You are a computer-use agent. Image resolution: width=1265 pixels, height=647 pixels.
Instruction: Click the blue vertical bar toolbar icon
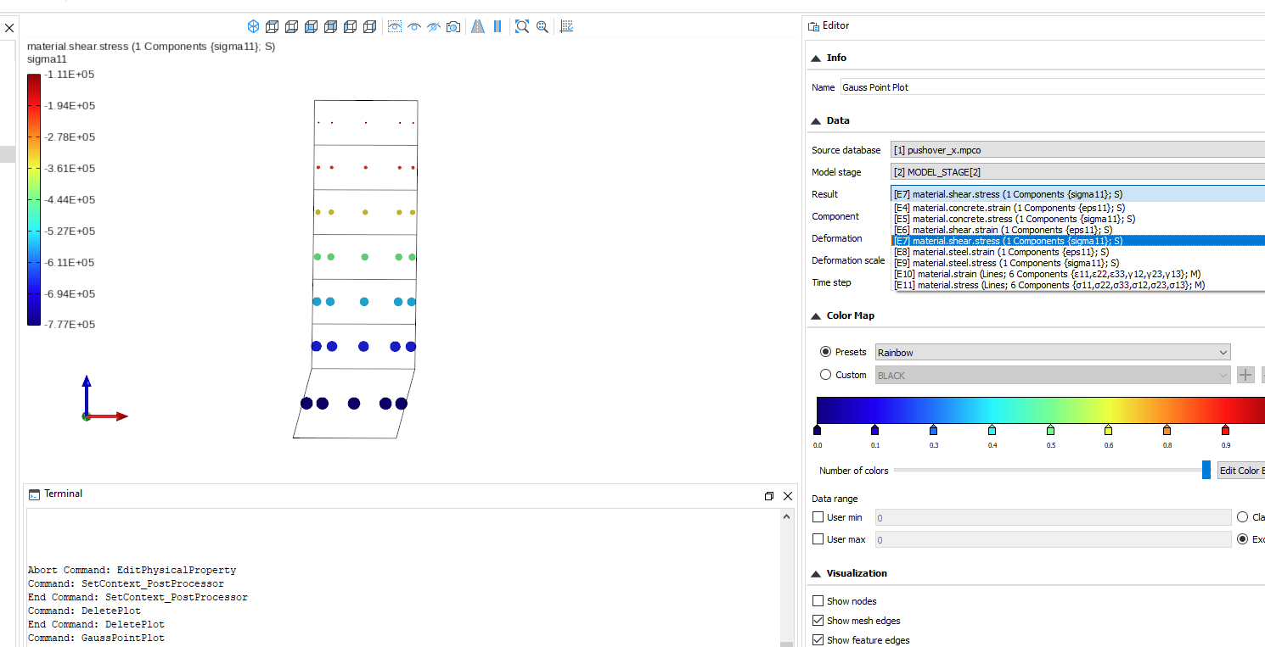[498, 26]
